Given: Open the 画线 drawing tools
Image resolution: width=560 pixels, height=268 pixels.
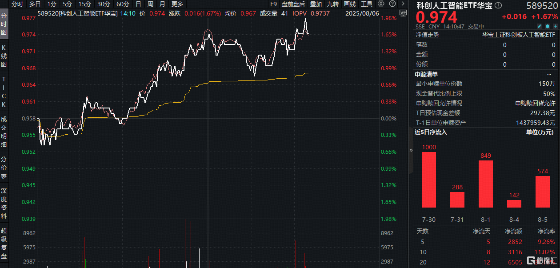Looking at the screenshot, I should point(350,4).
